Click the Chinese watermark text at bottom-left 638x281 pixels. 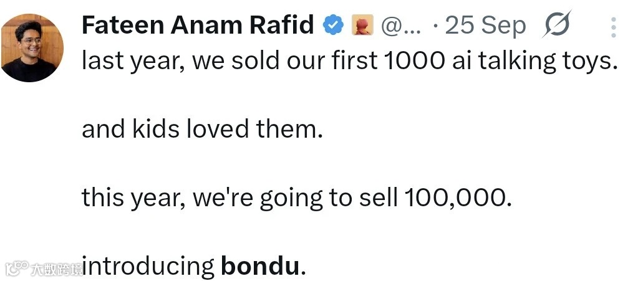57,269
